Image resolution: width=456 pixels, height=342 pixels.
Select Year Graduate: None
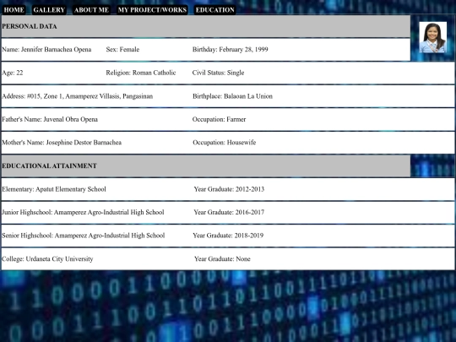click(222, 259)
